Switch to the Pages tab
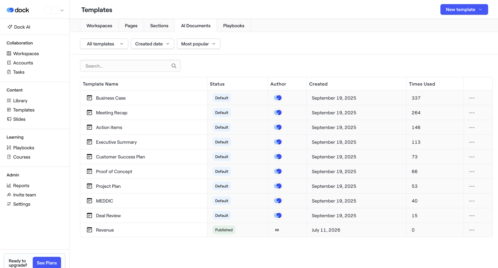 click(x=131, y=26)
